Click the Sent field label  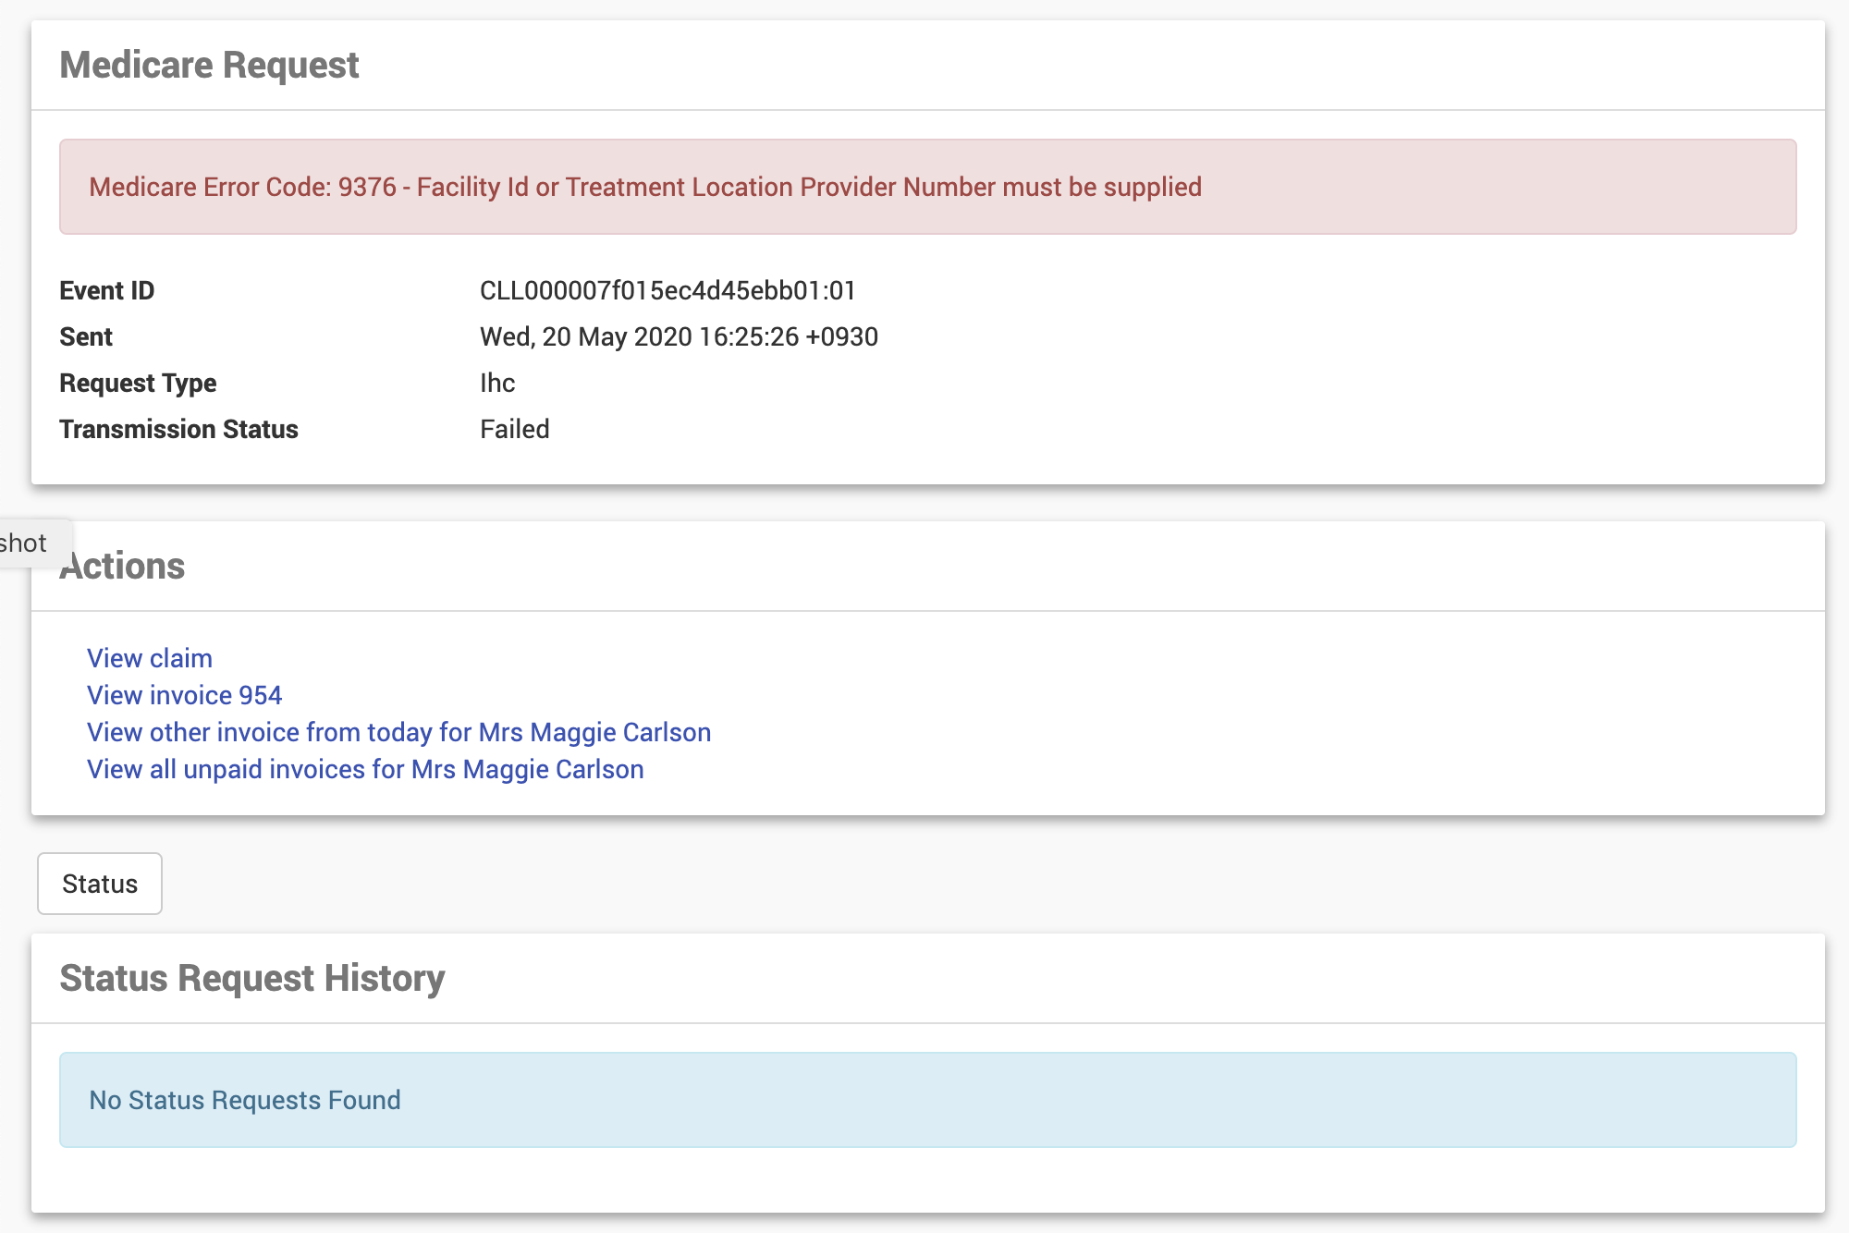coord(86,336)
